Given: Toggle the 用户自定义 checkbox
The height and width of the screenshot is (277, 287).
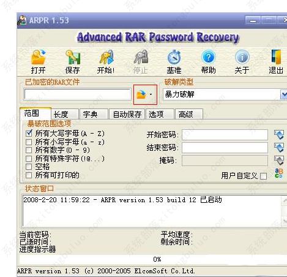Looking at the screenshot, I should [x=264, y=176].
